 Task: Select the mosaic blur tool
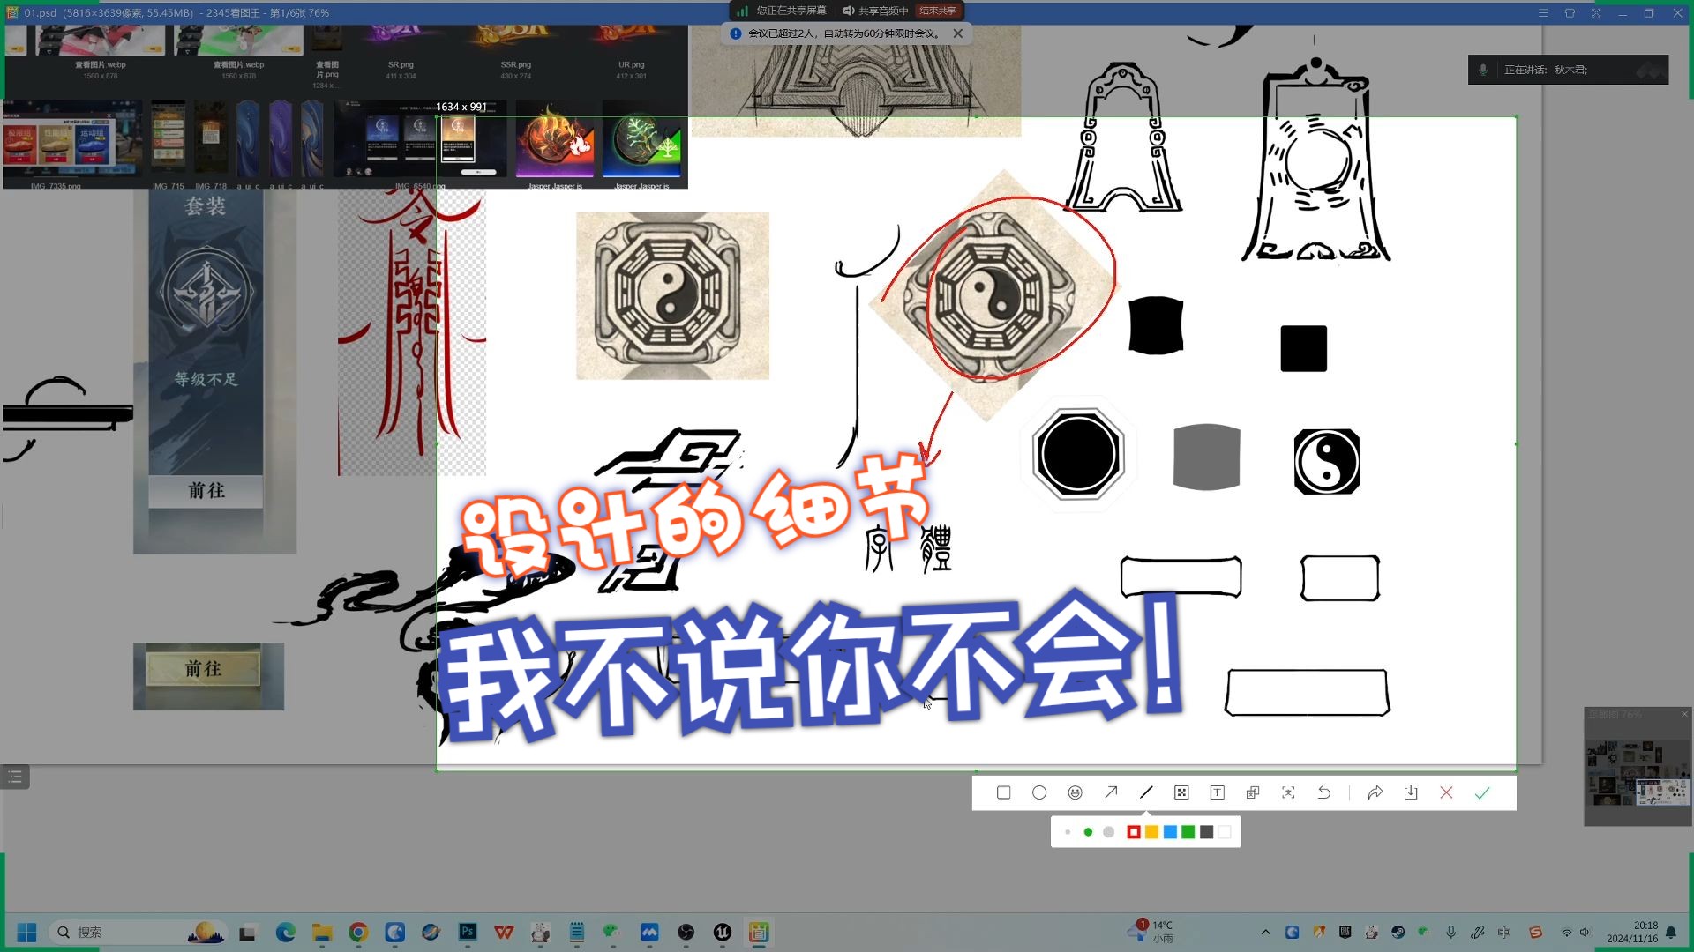coord(1181,792)
